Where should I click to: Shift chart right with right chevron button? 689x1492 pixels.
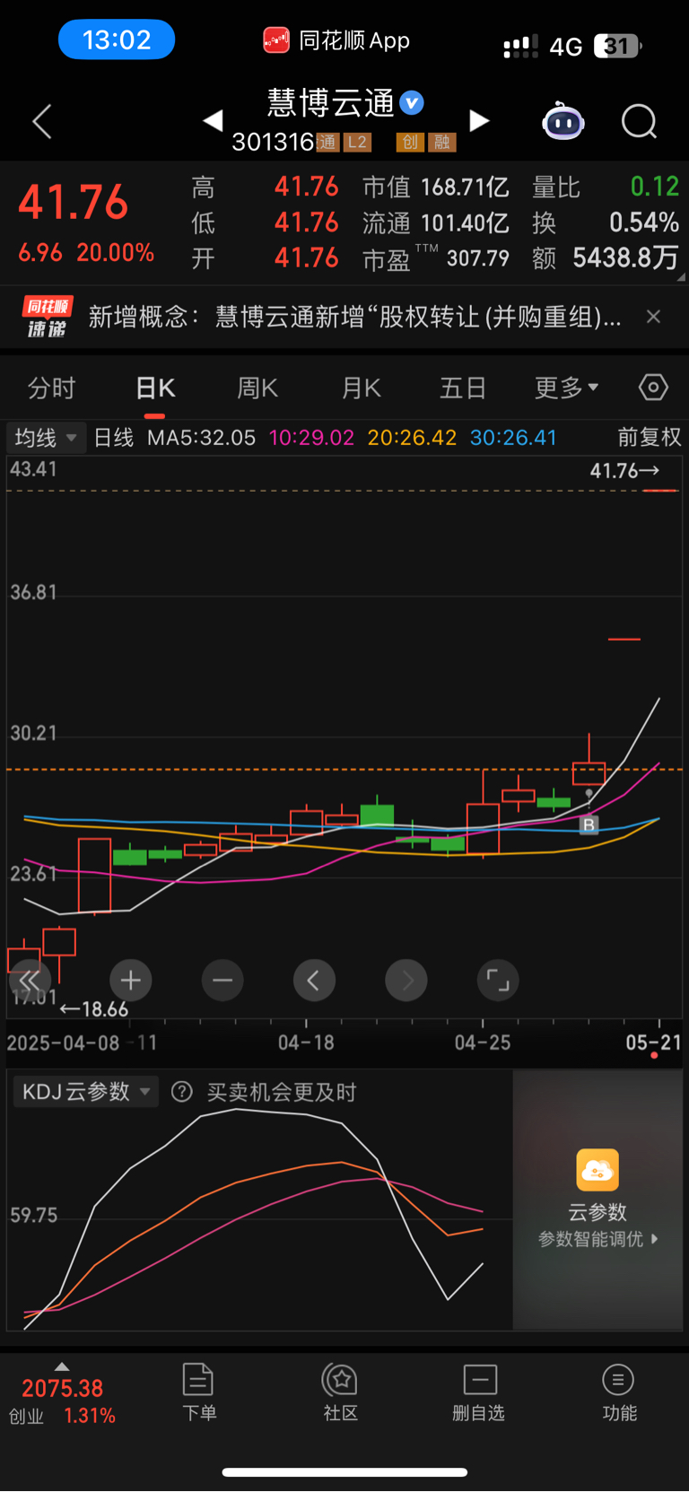pyautogui.click(x=406, y=980)
